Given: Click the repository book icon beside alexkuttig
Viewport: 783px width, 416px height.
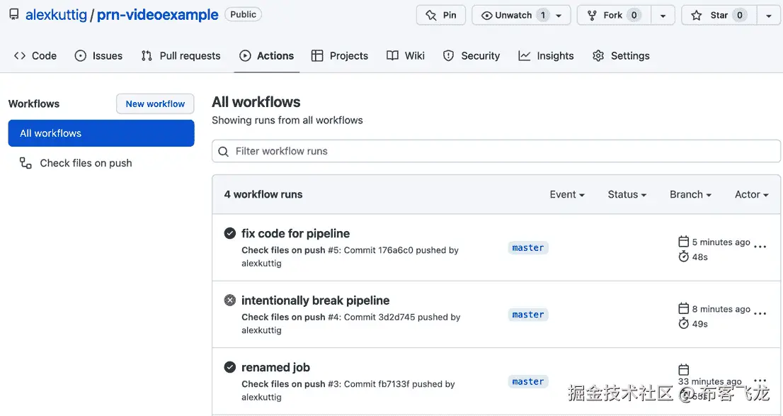Looking at the screenshot, I should (13, 13).
